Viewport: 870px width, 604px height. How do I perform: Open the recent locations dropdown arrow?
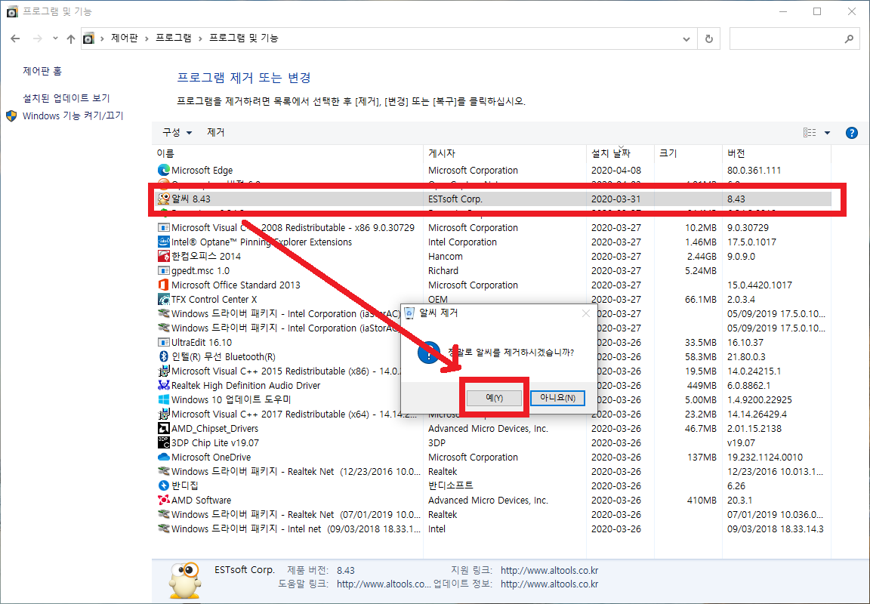pyautogui.click(x=55, y=39)
